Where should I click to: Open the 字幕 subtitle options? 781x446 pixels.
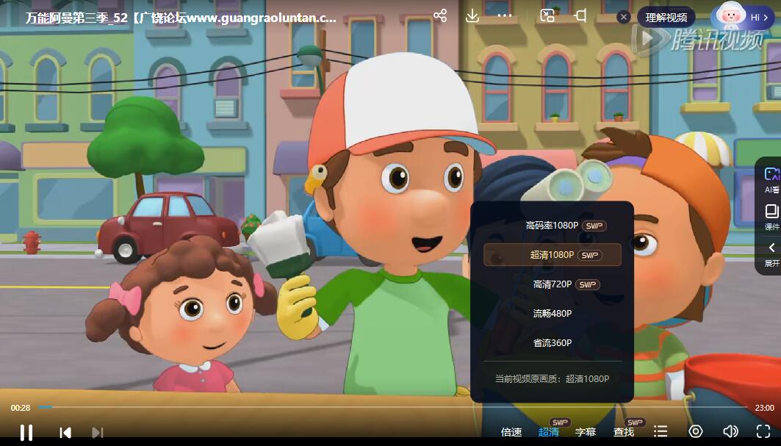pyautogui.click(x=586, y=432)
